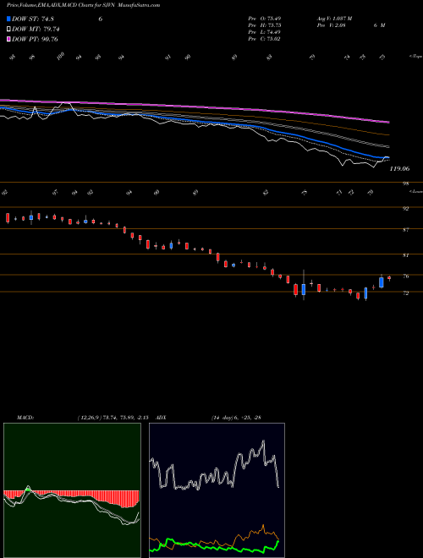Click the magenta DOW PT legend swatch

(x=8, y=39)
